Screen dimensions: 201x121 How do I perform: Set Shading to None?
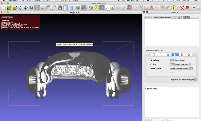(x=182, y=60)
